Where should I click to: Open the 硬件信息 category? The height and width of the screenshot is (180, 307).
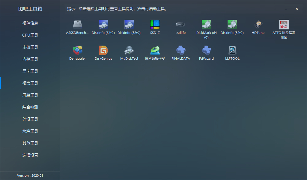[x=30, y=23]
